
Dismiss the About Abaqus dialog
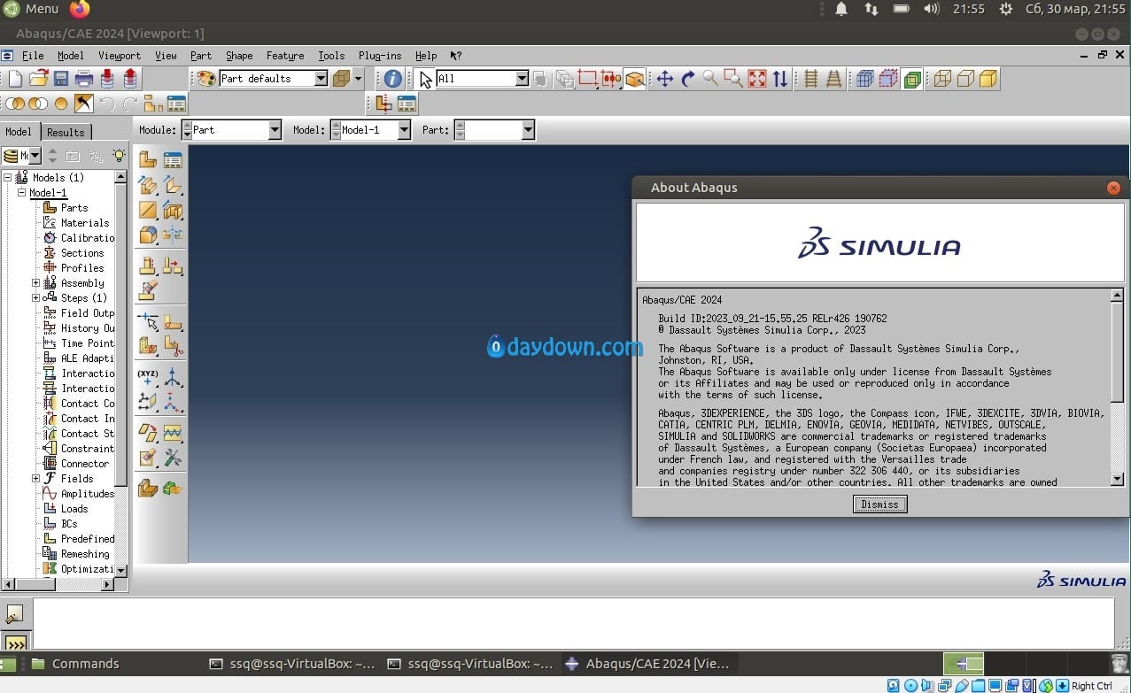coord(879,504)
